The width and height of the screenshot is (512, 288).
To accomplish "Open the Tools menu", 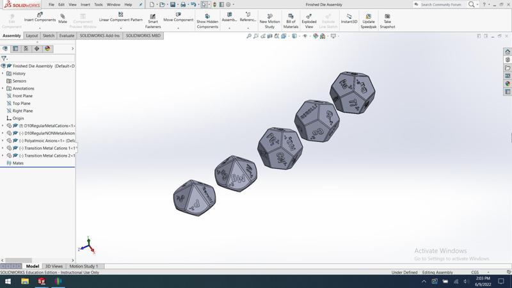I will 99,4.
